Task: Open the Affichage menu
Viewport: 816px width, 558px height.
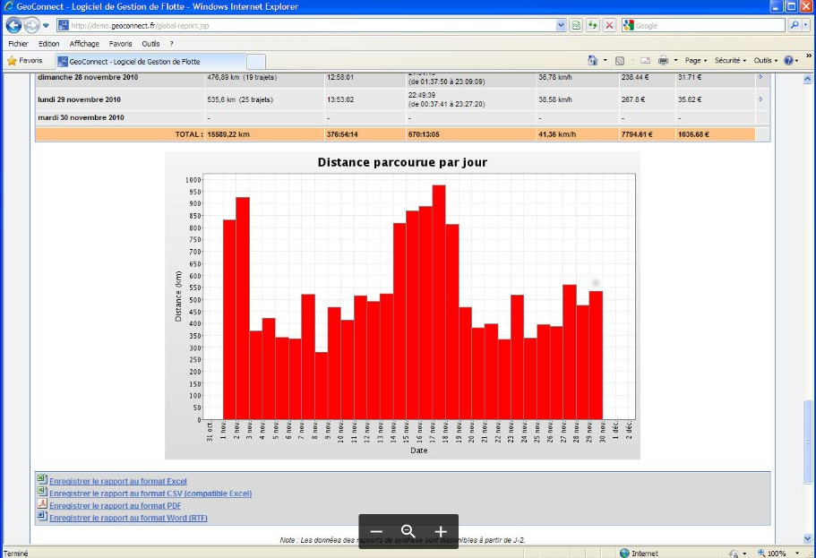Action: tap(84, 43)
